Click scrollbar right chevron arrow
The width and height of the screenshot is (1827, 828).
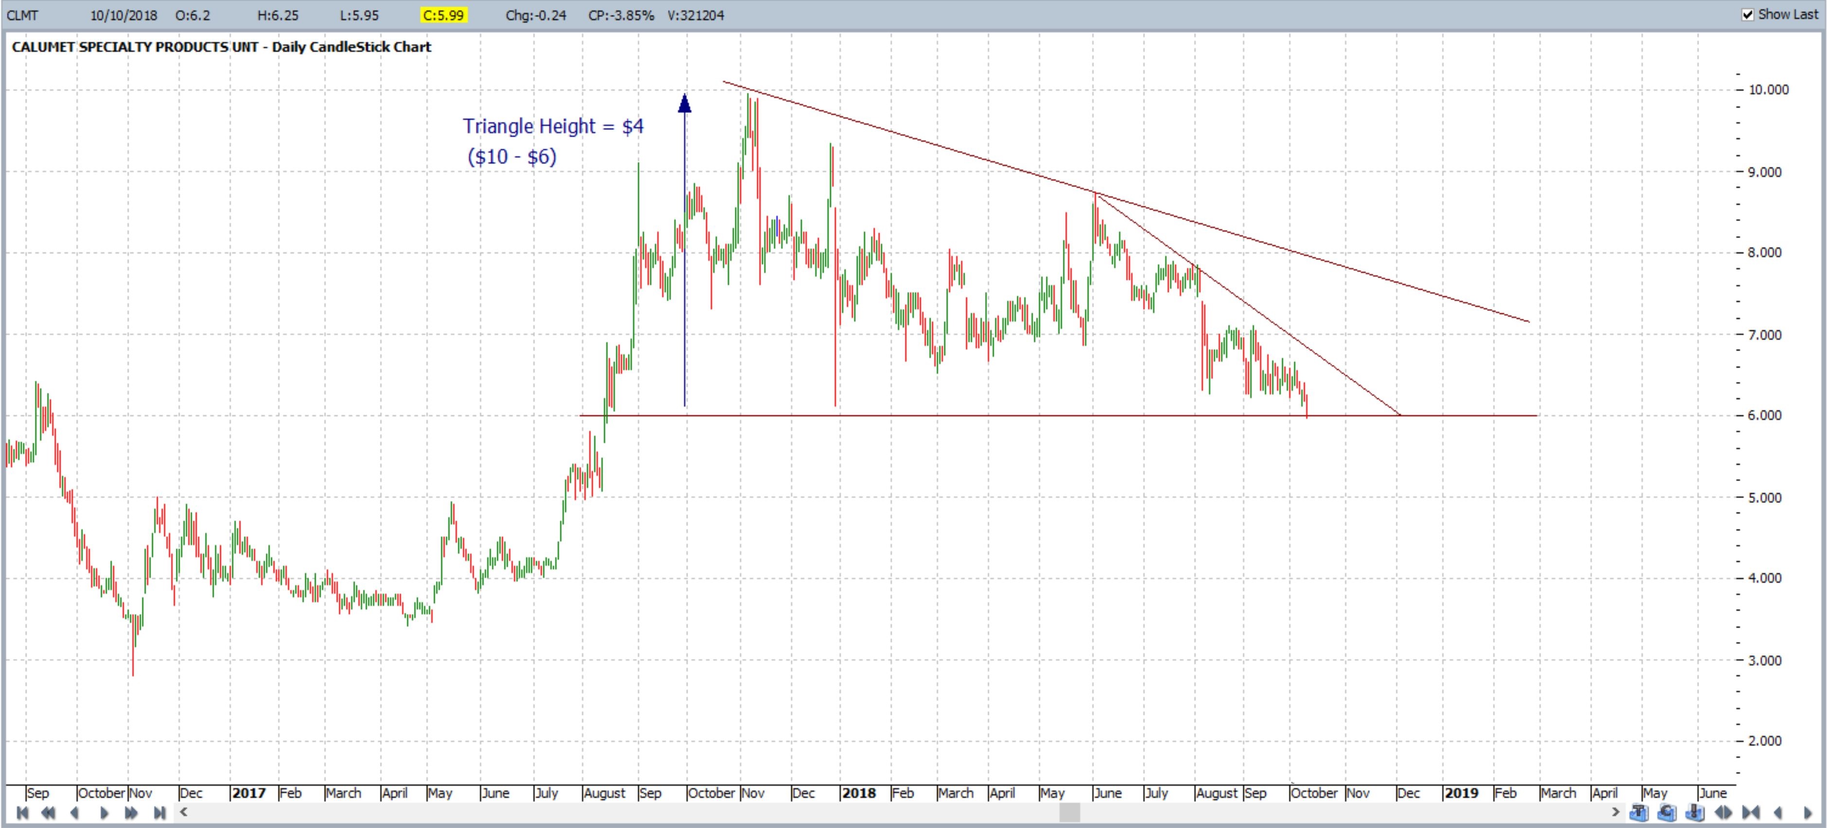[x=1616, y=811]
